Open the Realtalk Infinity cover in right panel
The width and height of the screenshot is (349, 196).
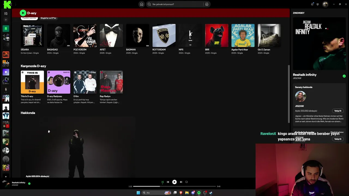coord(319,44)
